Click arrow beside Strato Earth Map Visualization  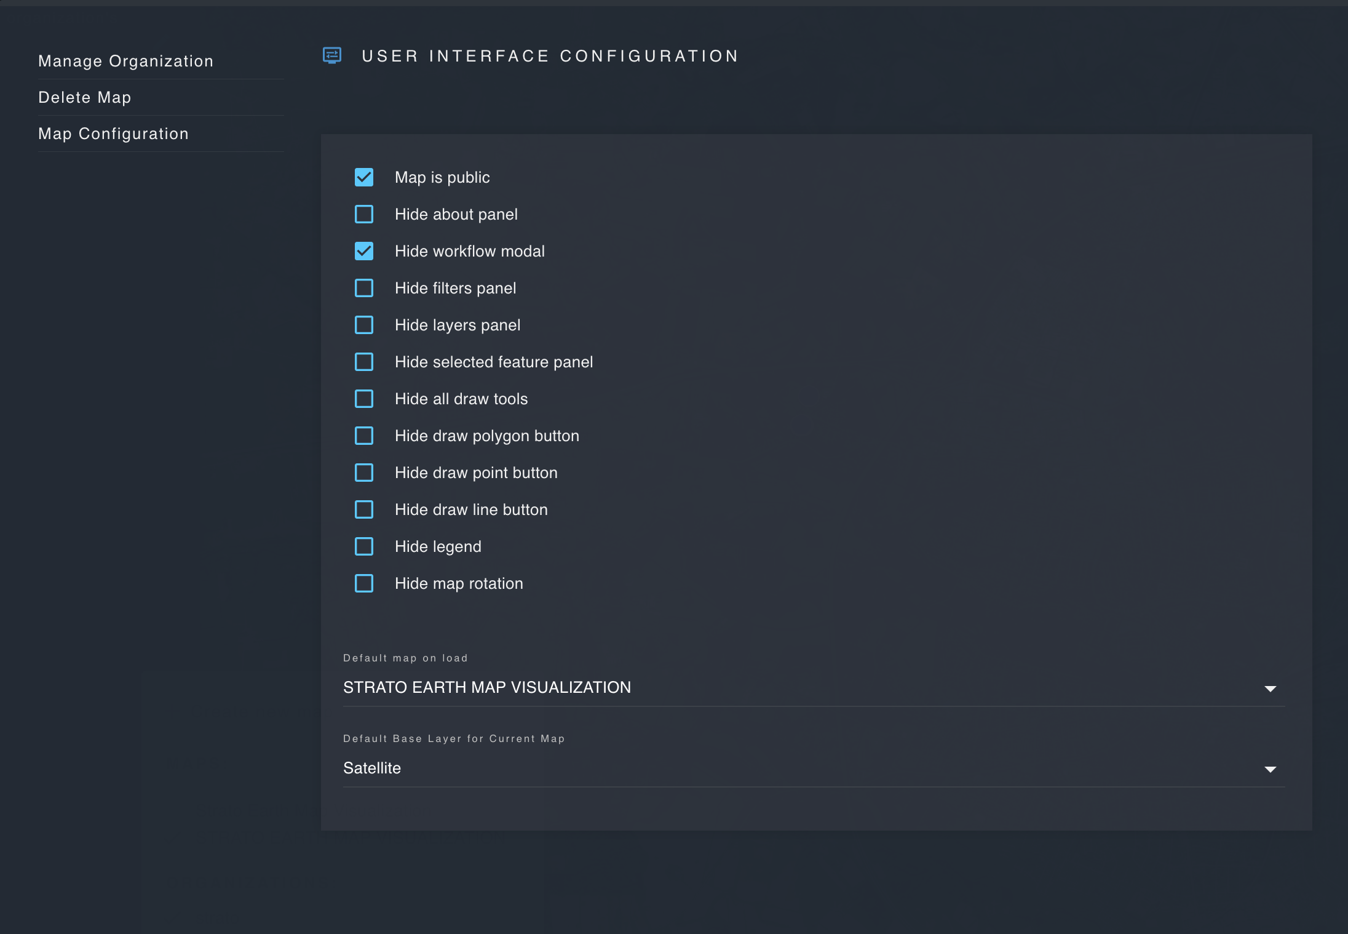[1270, 689]
